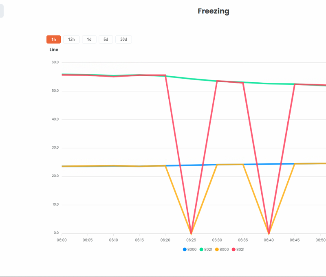The image size is (326, 277).
Task: Click the yellow 8000 legend marker
Action: tap(217, 249)
